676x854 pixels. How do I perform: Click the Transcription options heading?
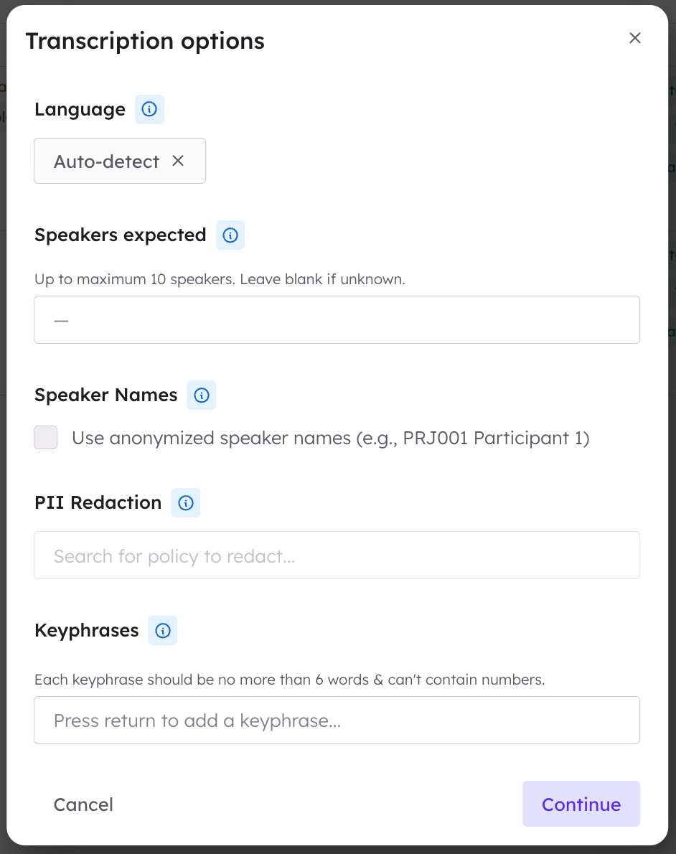[x=144, y=41]
